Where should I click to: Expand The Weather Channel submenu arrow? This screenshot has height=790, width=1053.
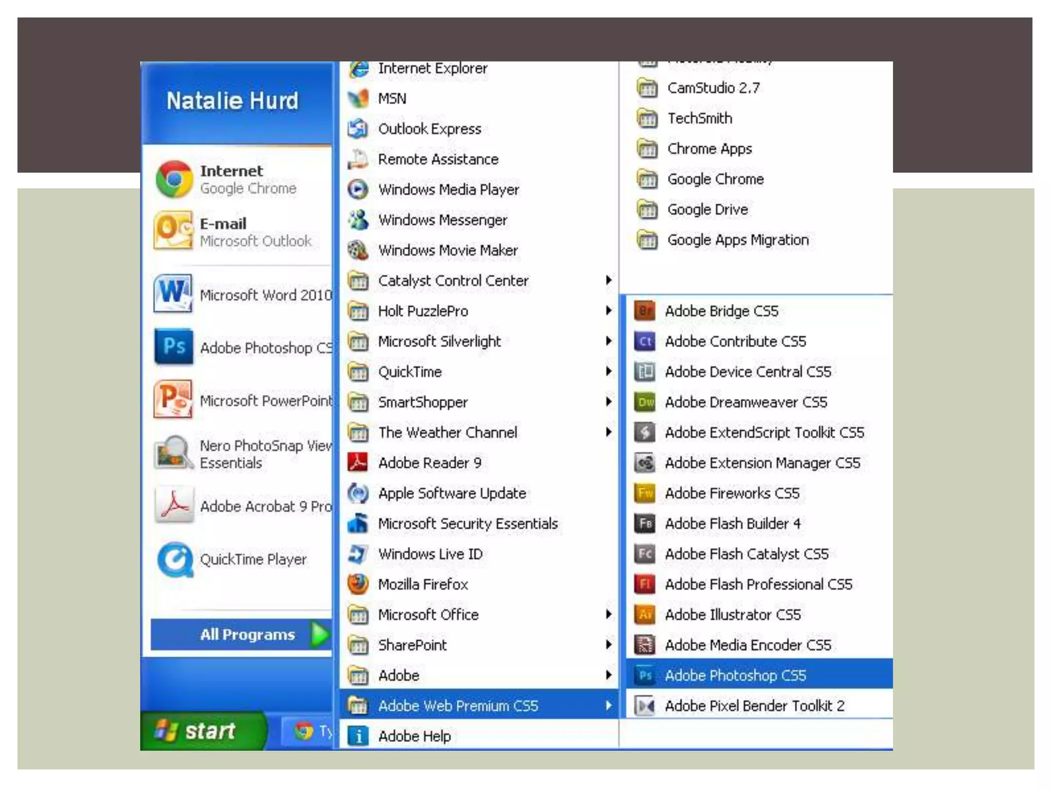tap(609, 433)
